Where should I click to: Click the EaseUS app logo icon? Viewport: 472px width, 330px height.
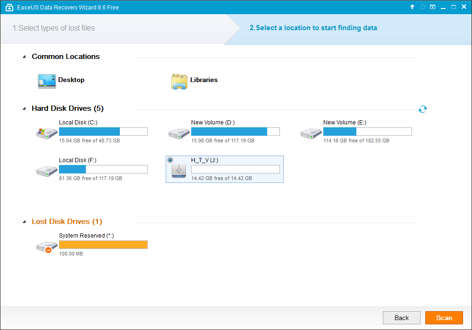coord(9,8)
